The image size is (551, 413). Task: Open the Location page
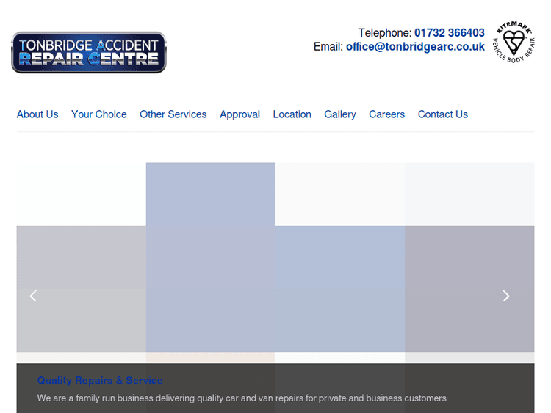pos(292,114)
